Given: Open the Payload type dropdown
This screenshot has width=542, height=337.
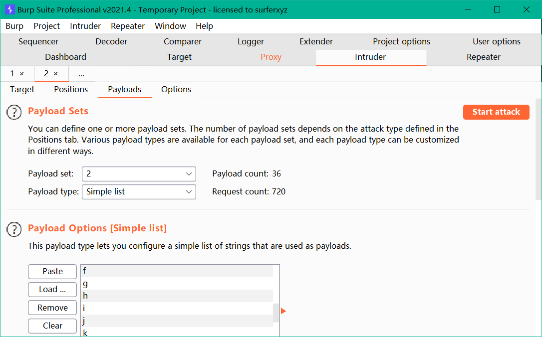Looking at the screenshot, I should tap(139, 191).
